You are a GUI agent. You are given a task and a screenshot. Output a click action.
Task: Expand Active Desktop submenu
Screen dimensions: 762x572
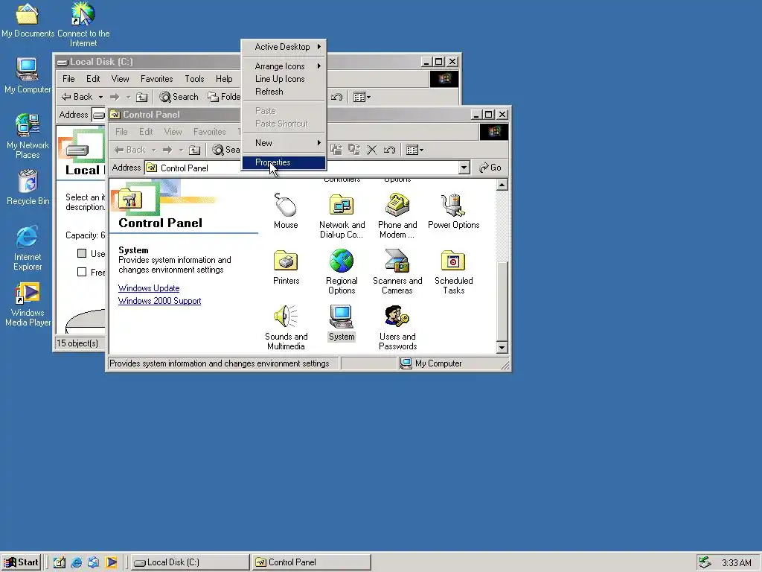coord(284,47)
